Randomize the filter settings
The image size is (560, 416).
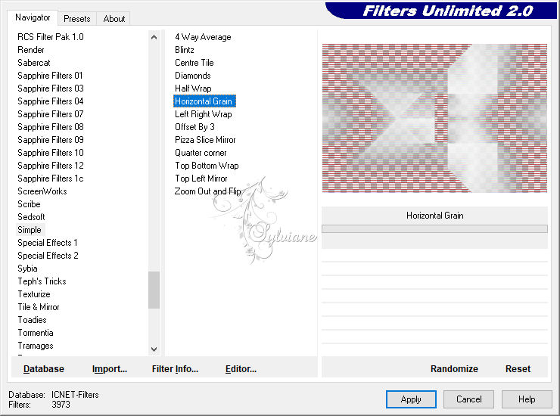coord(454,369)
